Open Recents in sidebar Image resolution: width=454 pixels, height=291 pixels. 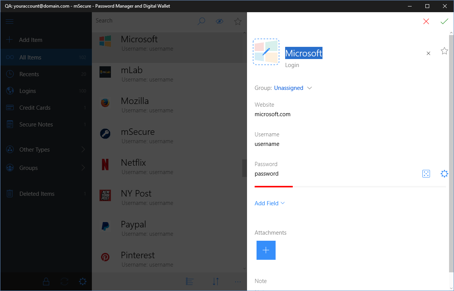click(46, 74)
